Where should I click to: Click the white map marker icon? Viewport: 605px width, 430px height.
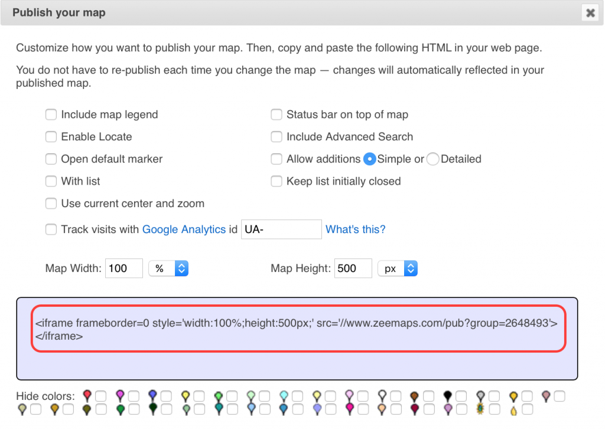pos(383,395)
